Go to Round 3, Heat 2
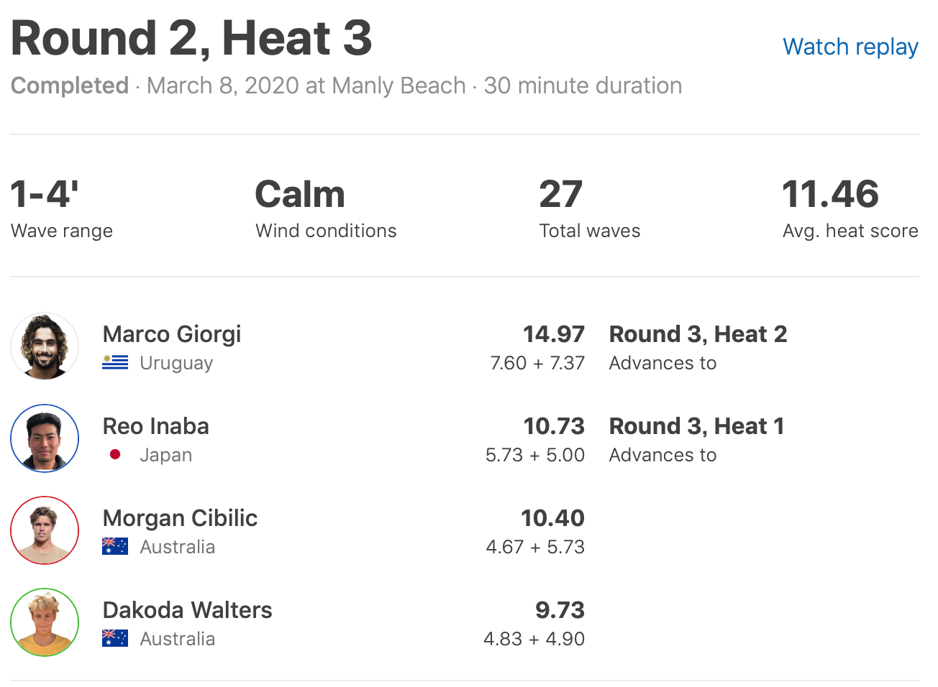938x687 pixels. pos(698,334)
